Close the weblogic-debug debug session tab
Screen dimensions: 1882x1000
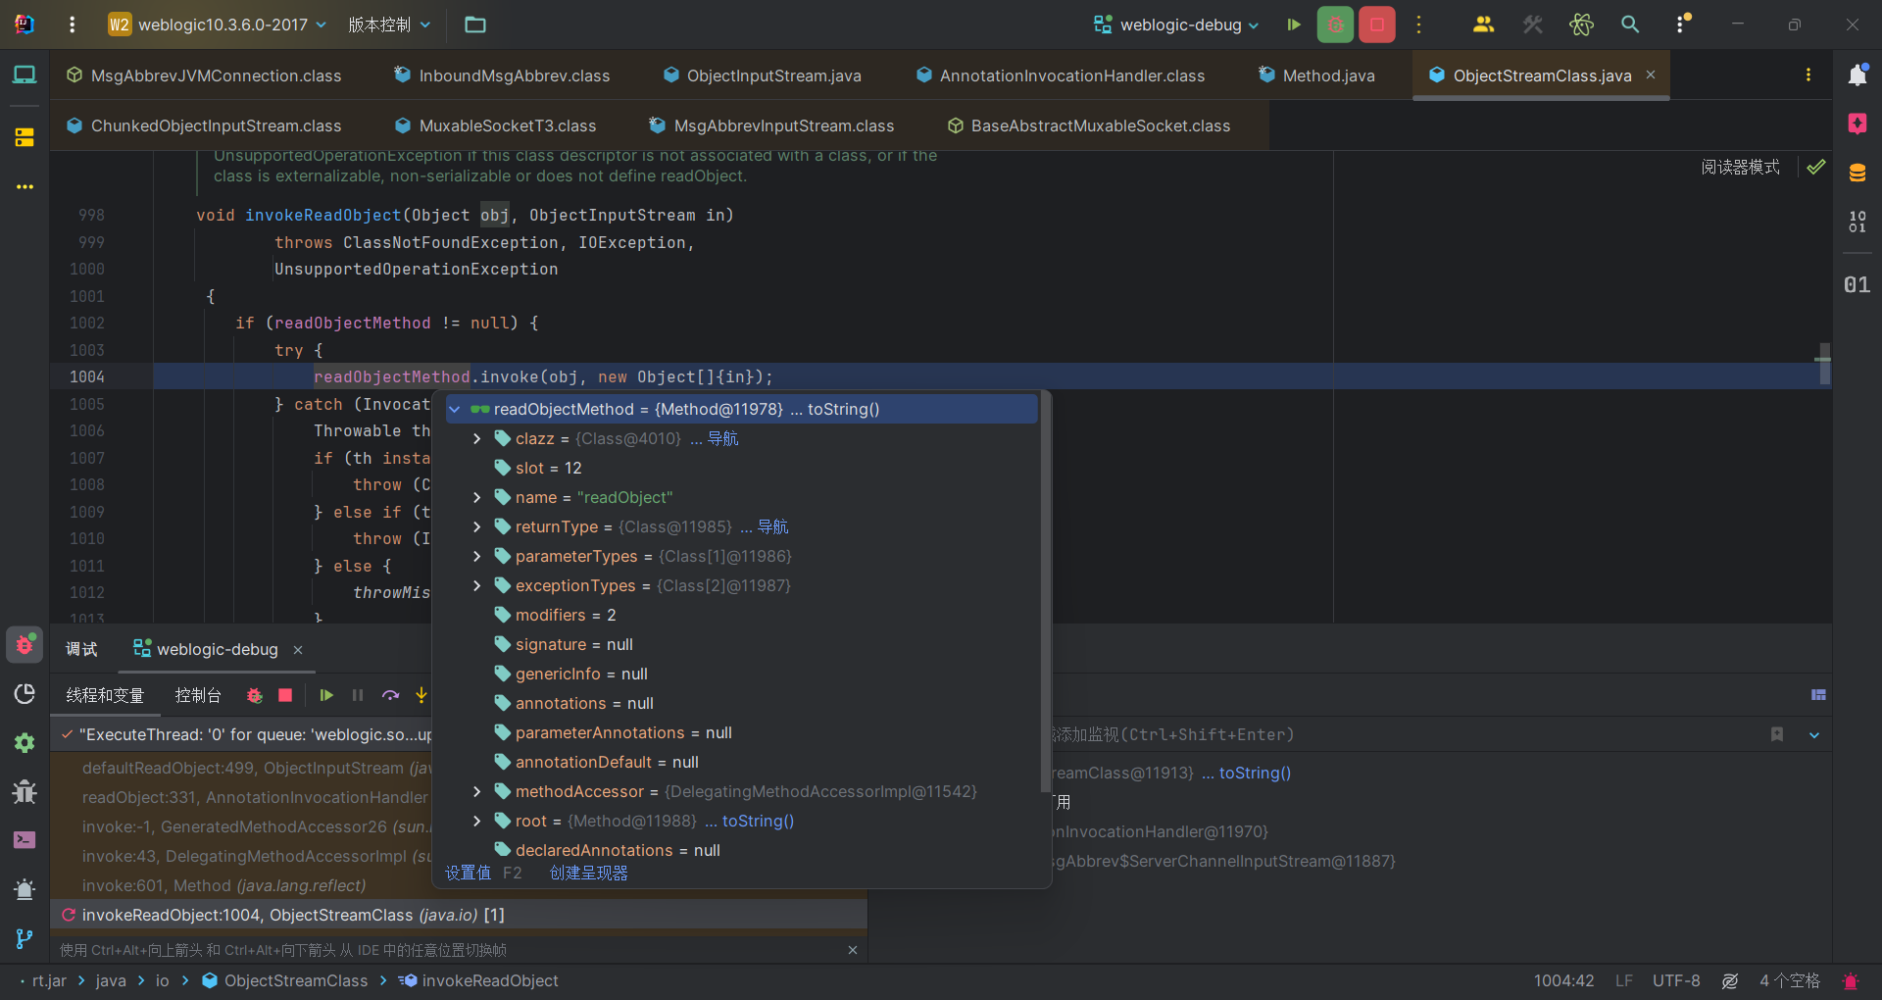(298, 650)
